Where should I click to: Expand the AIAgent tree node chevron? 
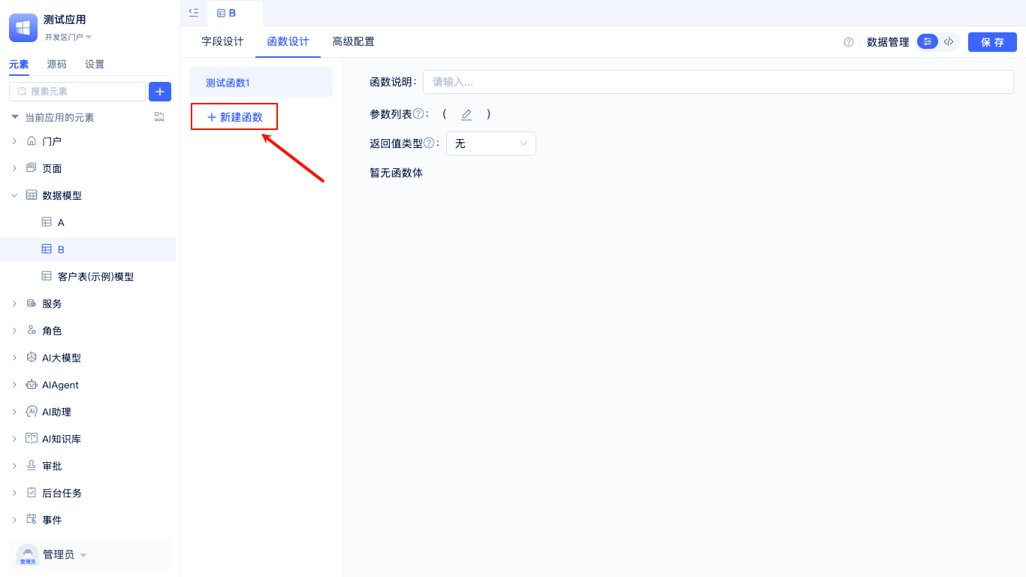coord(14,385)
